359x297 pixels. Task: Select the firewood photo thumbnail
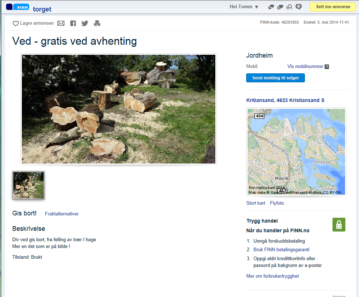point(29,185)
